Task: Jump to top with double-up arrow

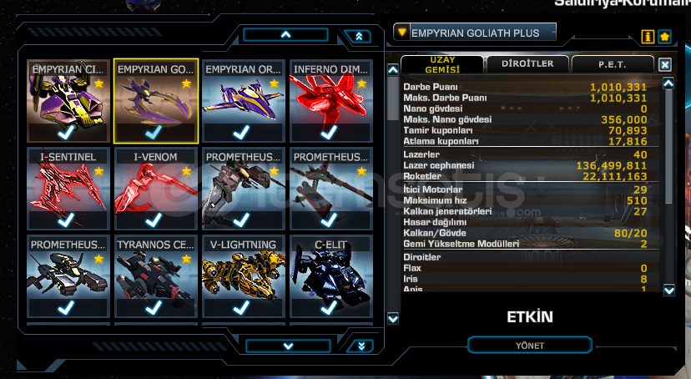Action: 358,37
